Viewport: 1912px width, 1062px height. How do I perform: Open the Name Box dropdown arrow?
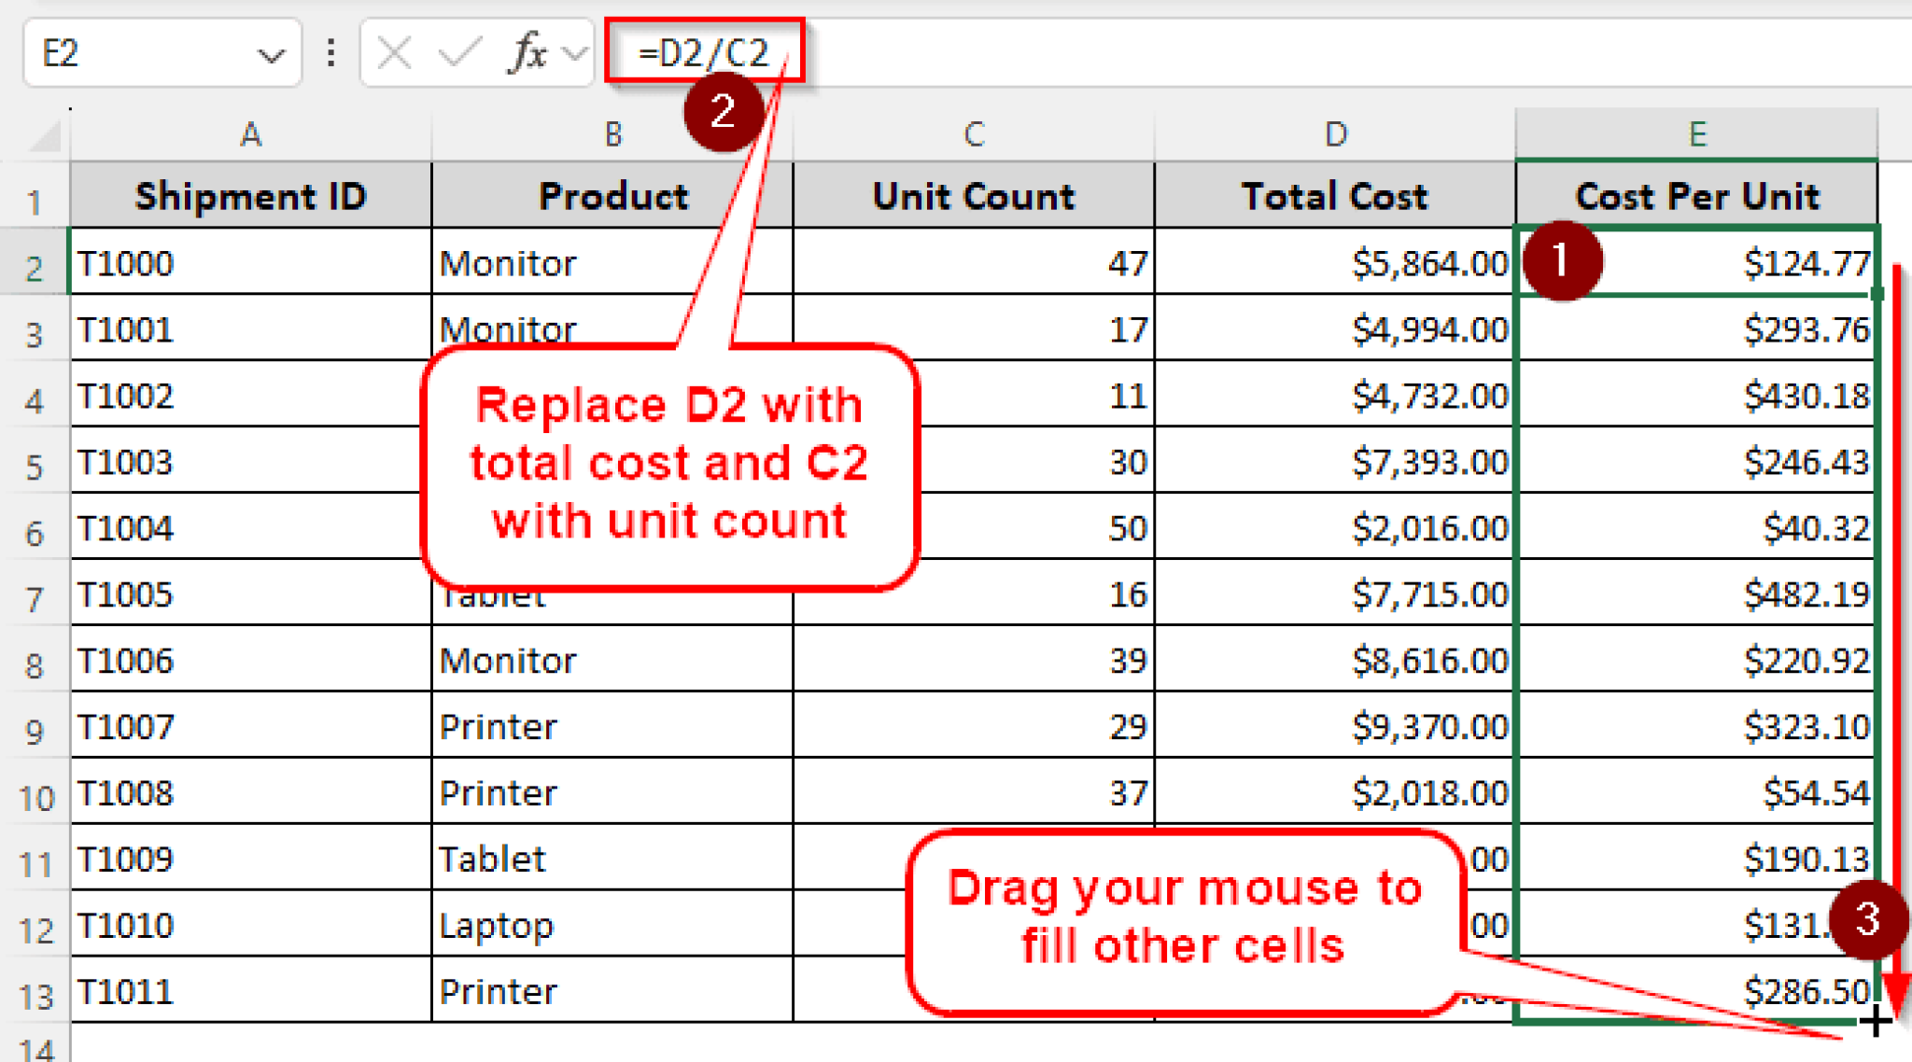click(x=271, y=53)
